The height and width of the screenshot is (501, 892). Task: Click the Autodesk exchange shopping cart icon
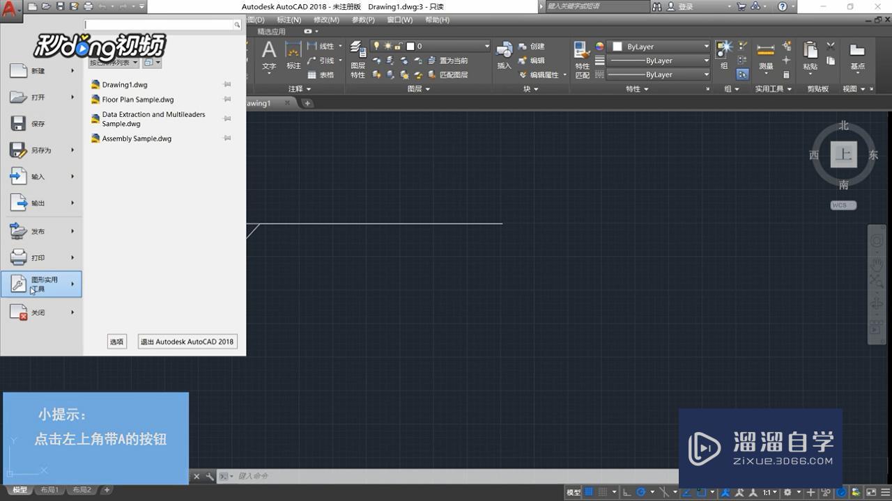tap(741, 6)
